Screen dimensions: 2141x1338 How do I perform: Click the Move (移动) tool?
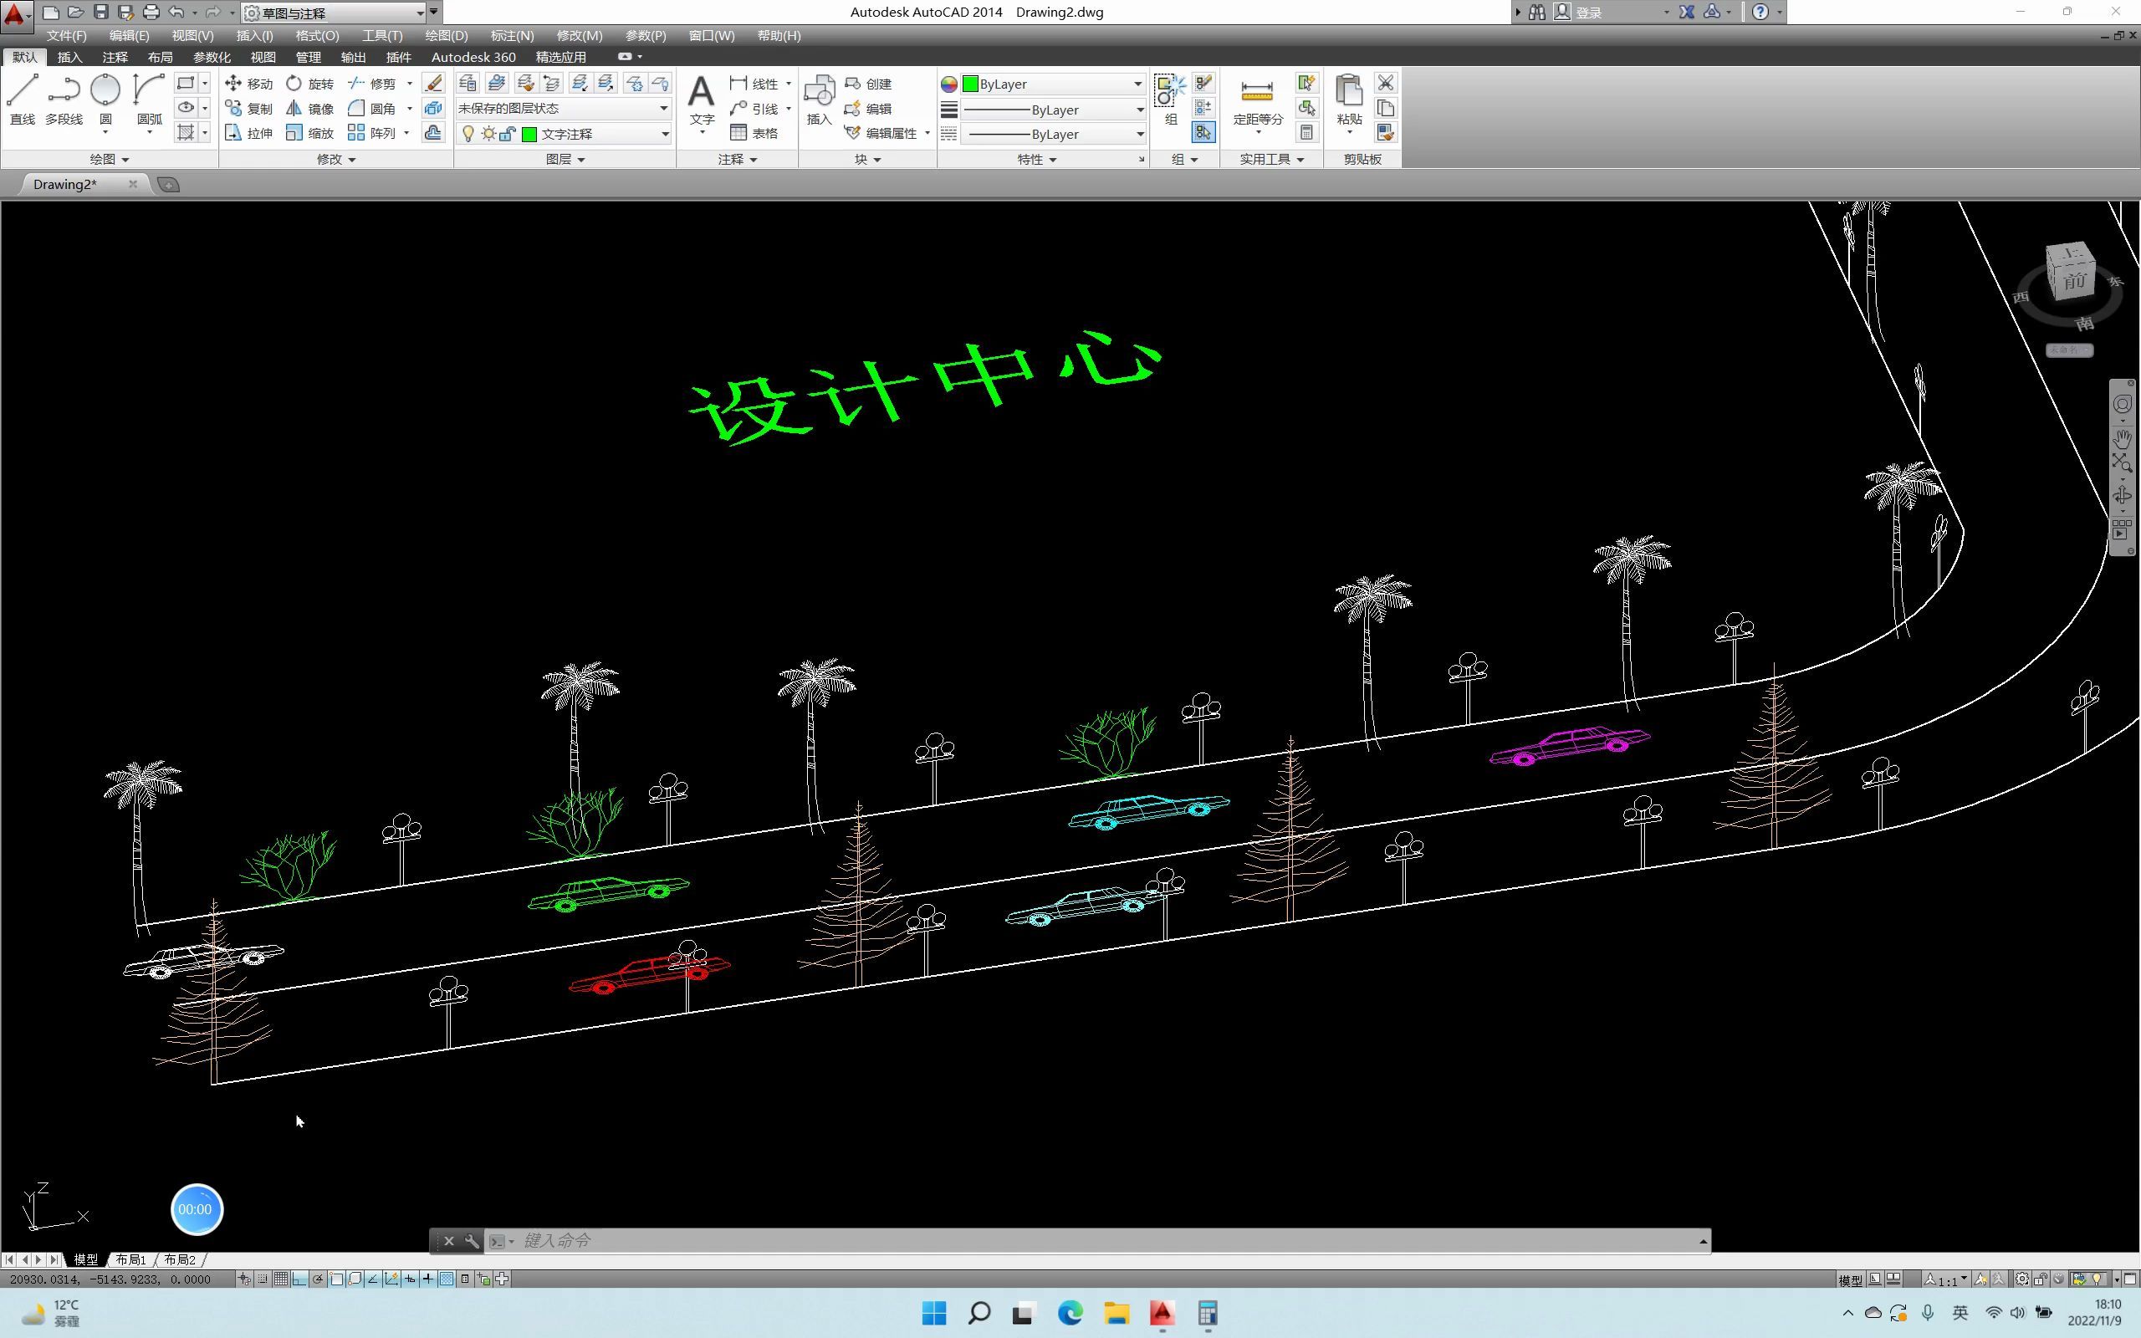[248, 83]
